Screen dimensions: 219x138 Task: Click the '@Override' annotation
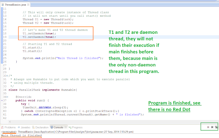coord(24,97)
